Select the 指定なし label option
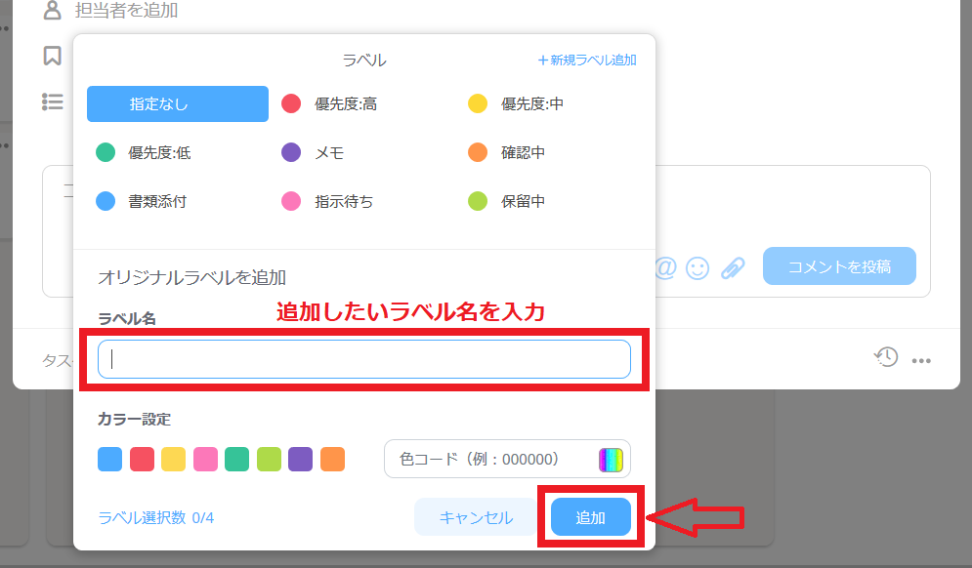The height and width of the screenshot is (568, 972). pyautogui.click(x=177, y=103)
